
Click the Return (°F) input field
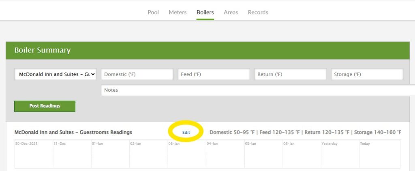[290, 74]
